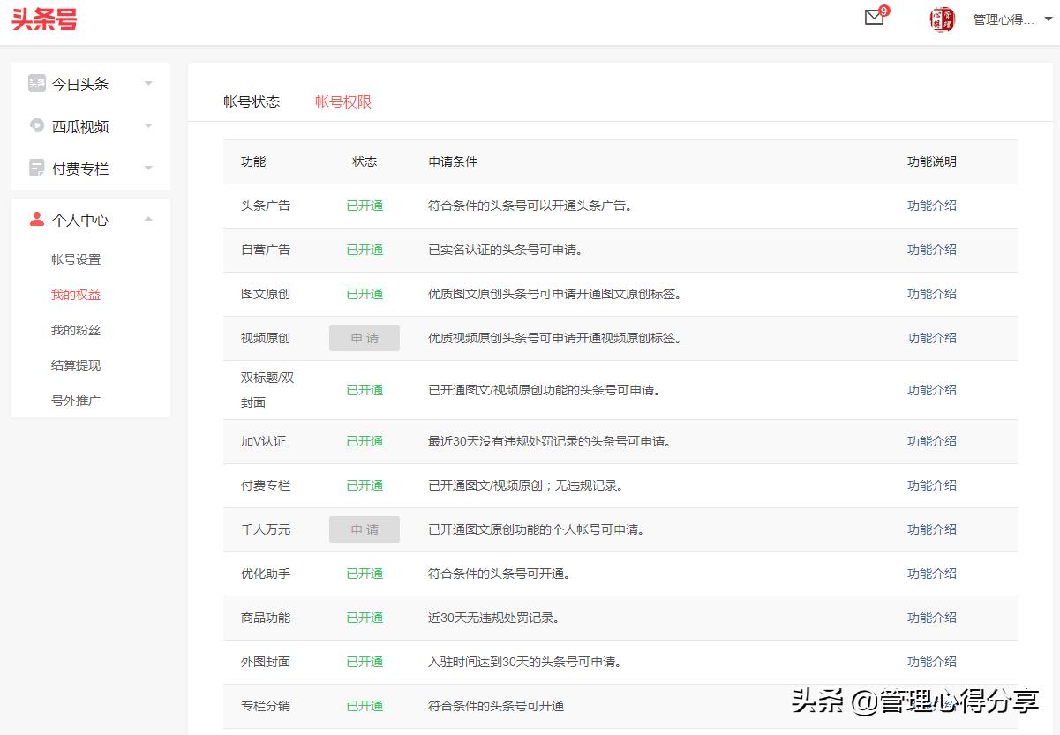Click the 头条号 logo
1060x735 pixels.
point(44,19)
